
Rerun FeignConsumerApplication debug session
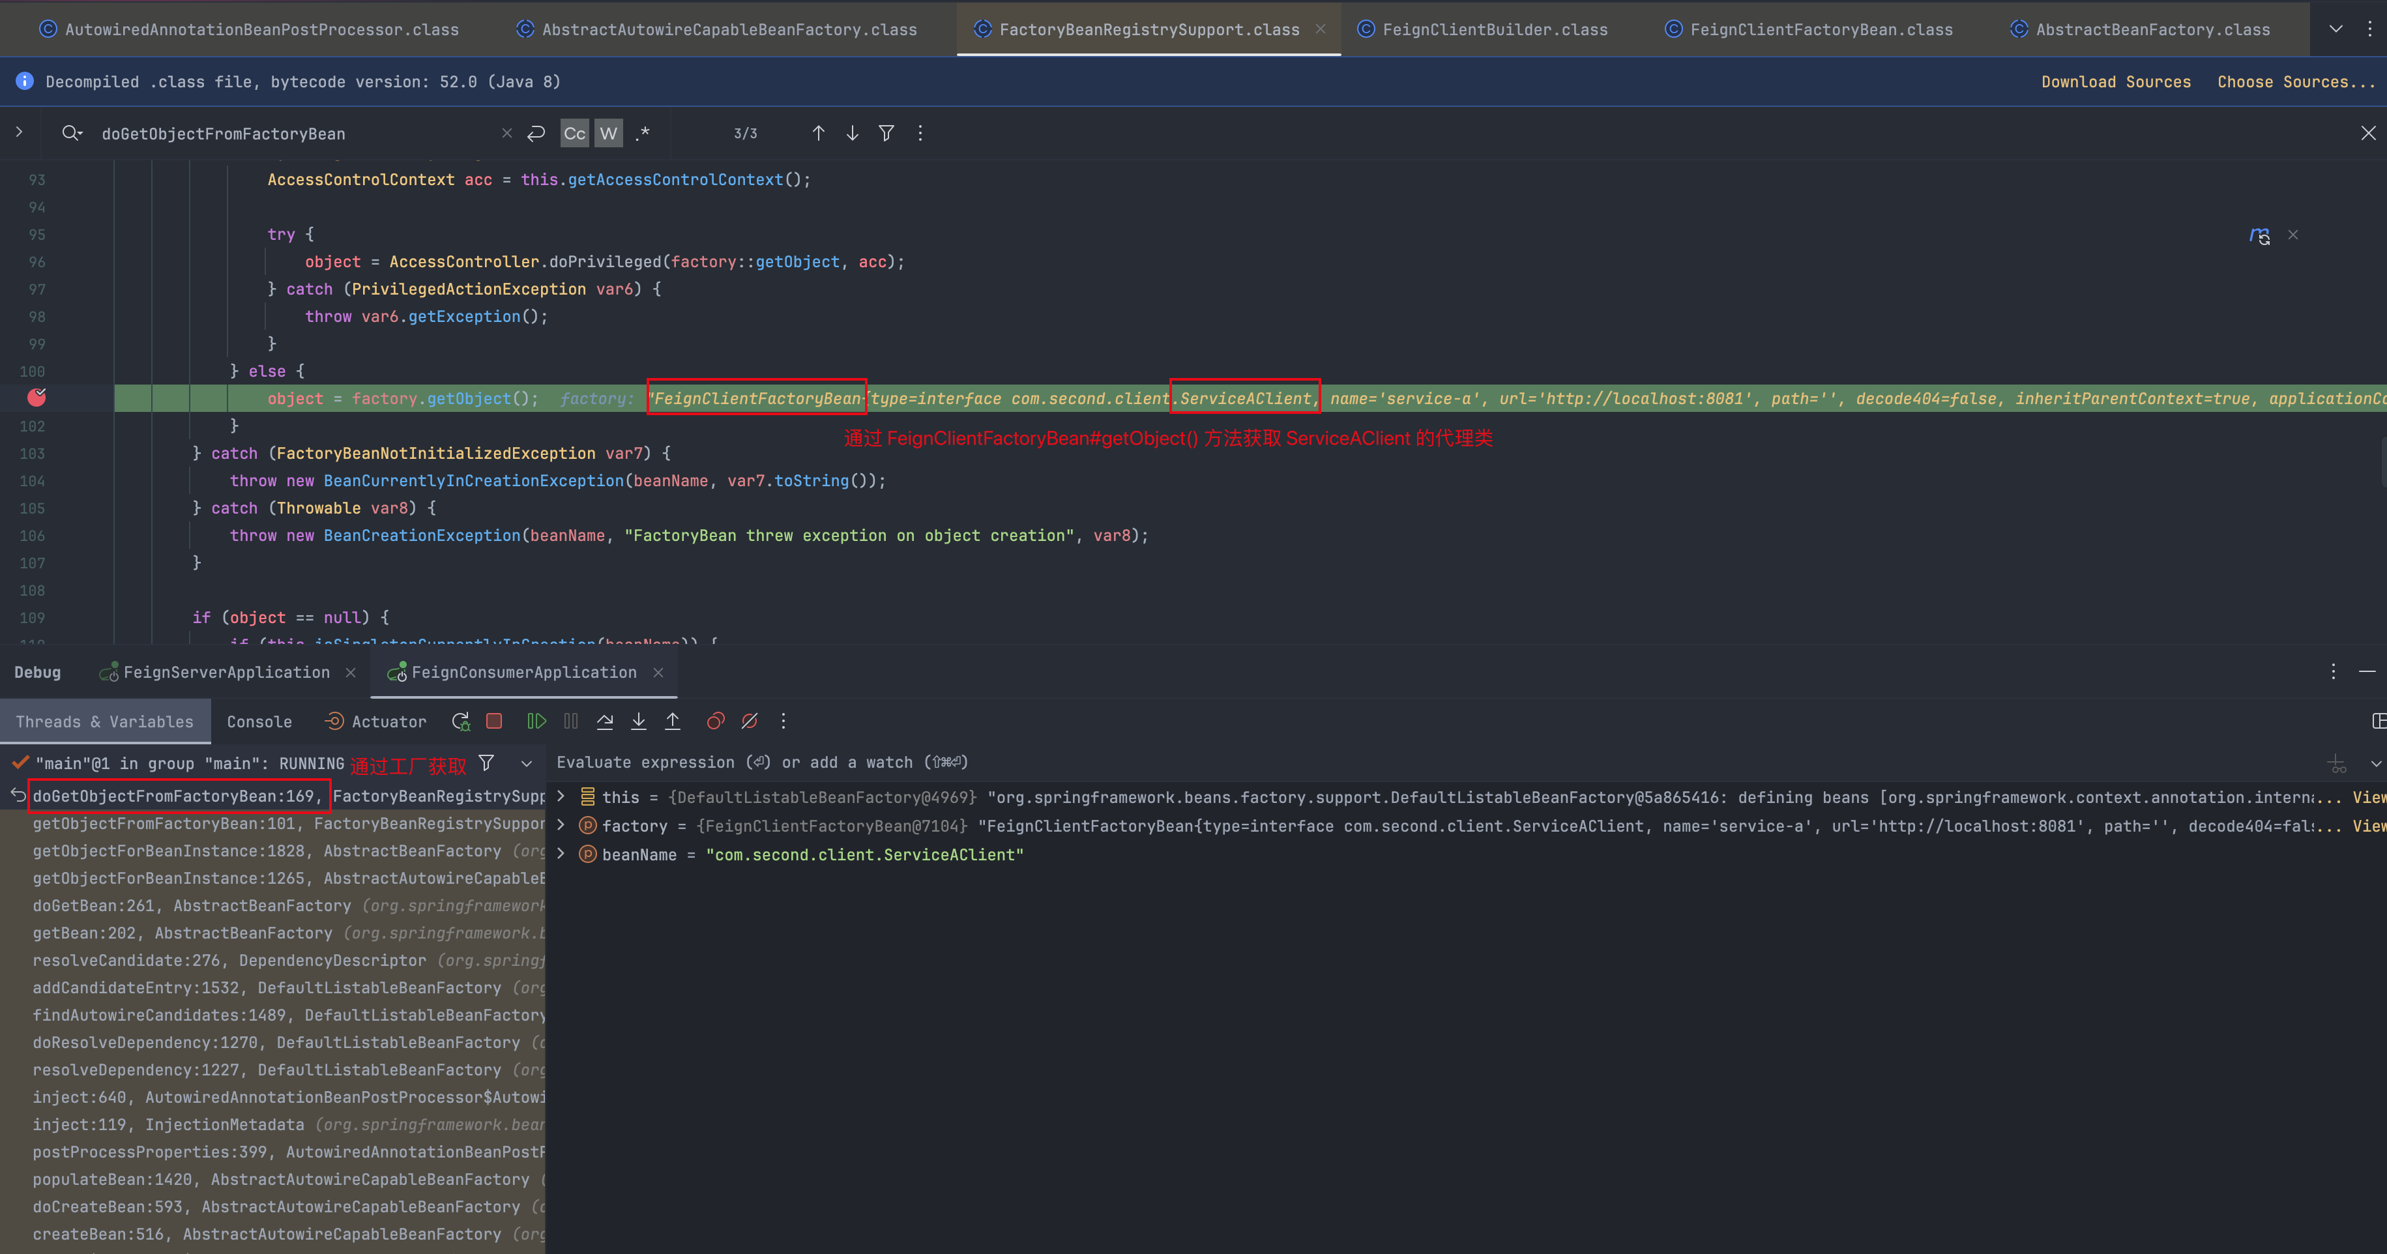pos(461,721)
